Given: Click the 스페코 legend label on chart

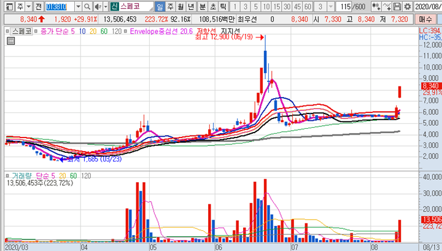Looking at the screenshot, I should click(22, 31).
